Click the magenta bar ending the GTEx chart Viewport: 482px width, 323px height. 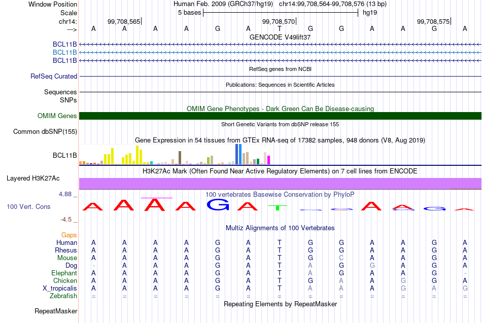[269, 160]
